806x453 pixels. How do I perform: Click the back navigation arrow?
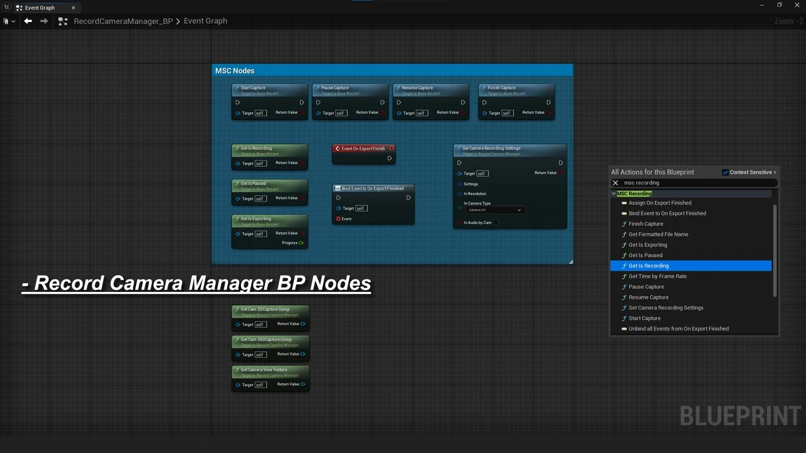click(x=28, y=21)
